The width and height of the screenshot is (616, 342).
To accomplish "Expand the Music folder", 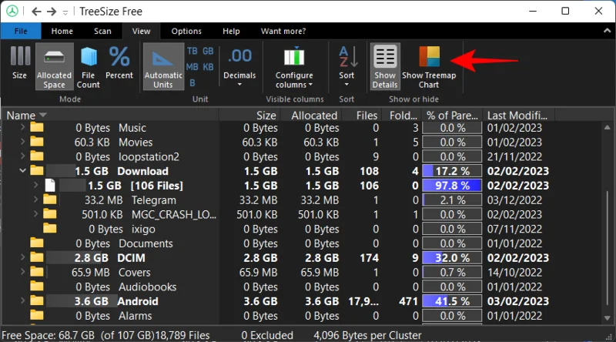I will click(x=22, y=127).
